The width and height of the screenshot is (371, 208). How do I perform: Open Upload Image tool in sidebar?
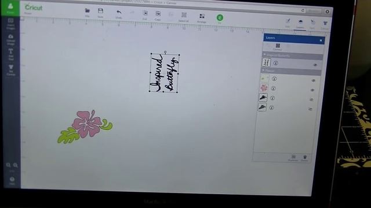point(10,39)
